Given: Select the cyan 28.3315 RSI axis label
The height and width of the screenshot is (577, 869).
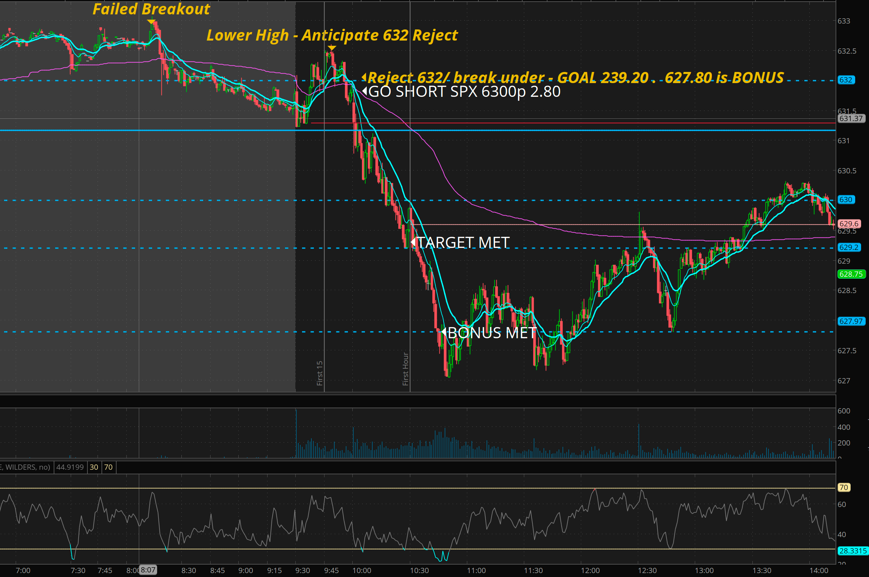Looking at the screenshot, I should (x=853, y=551).
